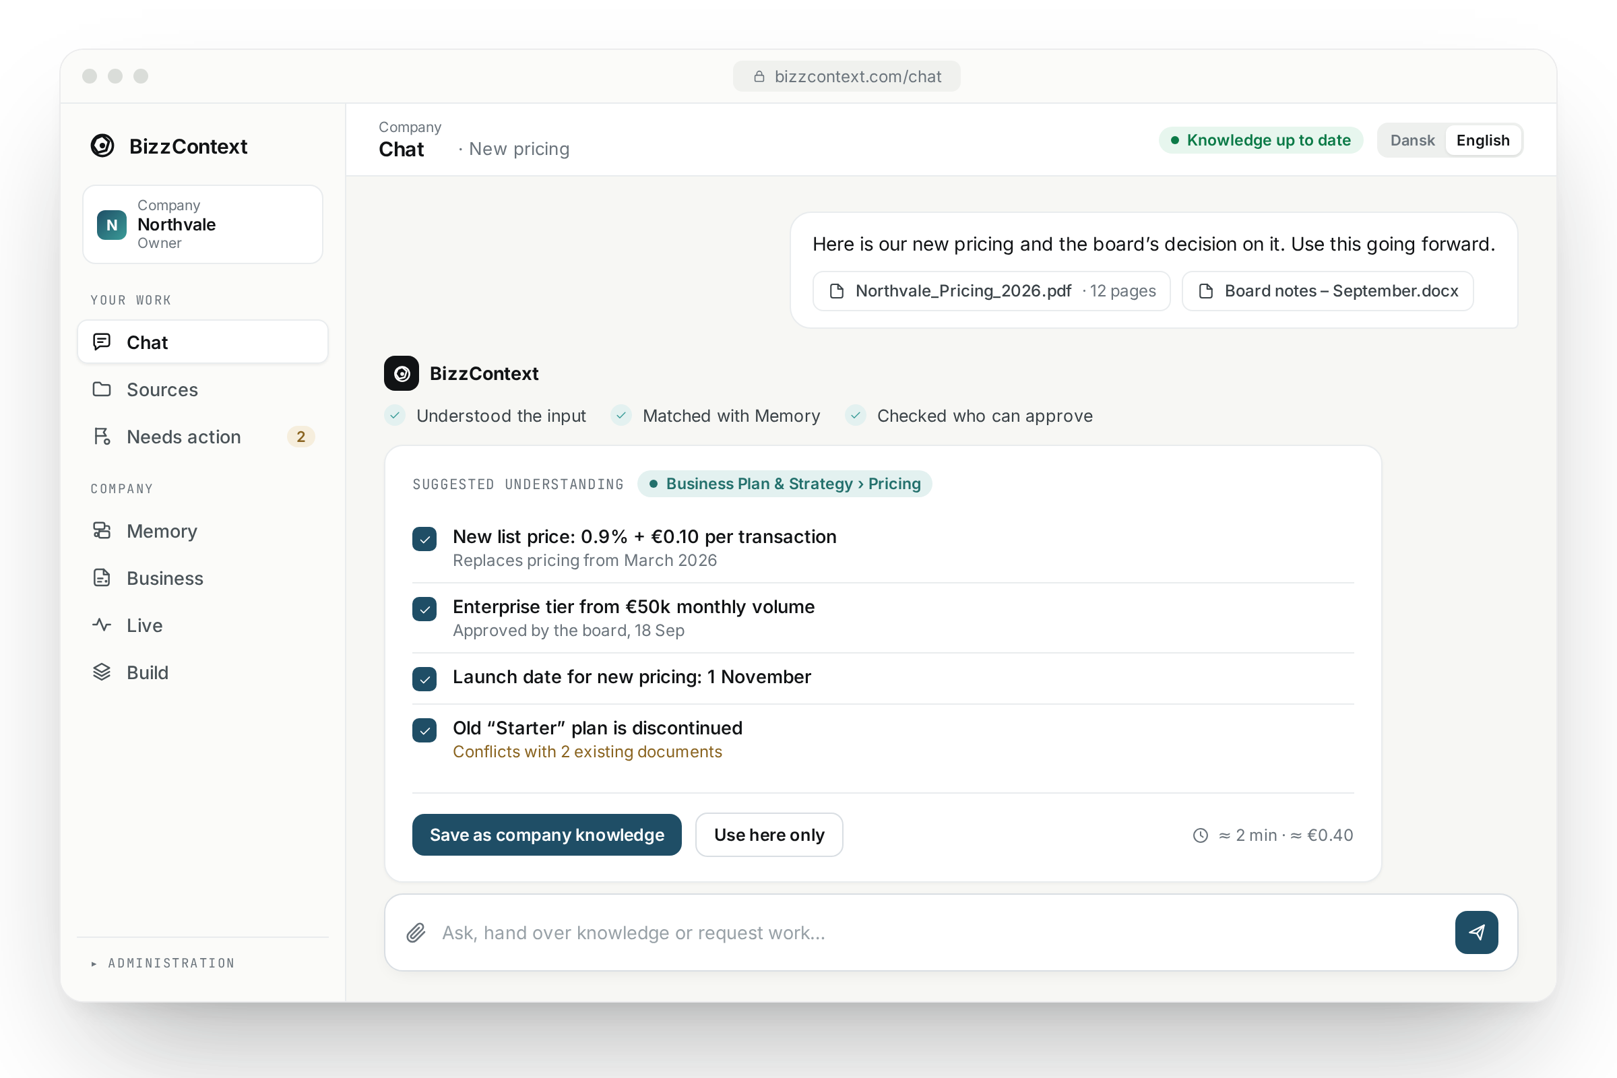Viewport: 1617px width, 1078px height.
Task: Click the lock icon in address bar
Action: tap(759, 76)
